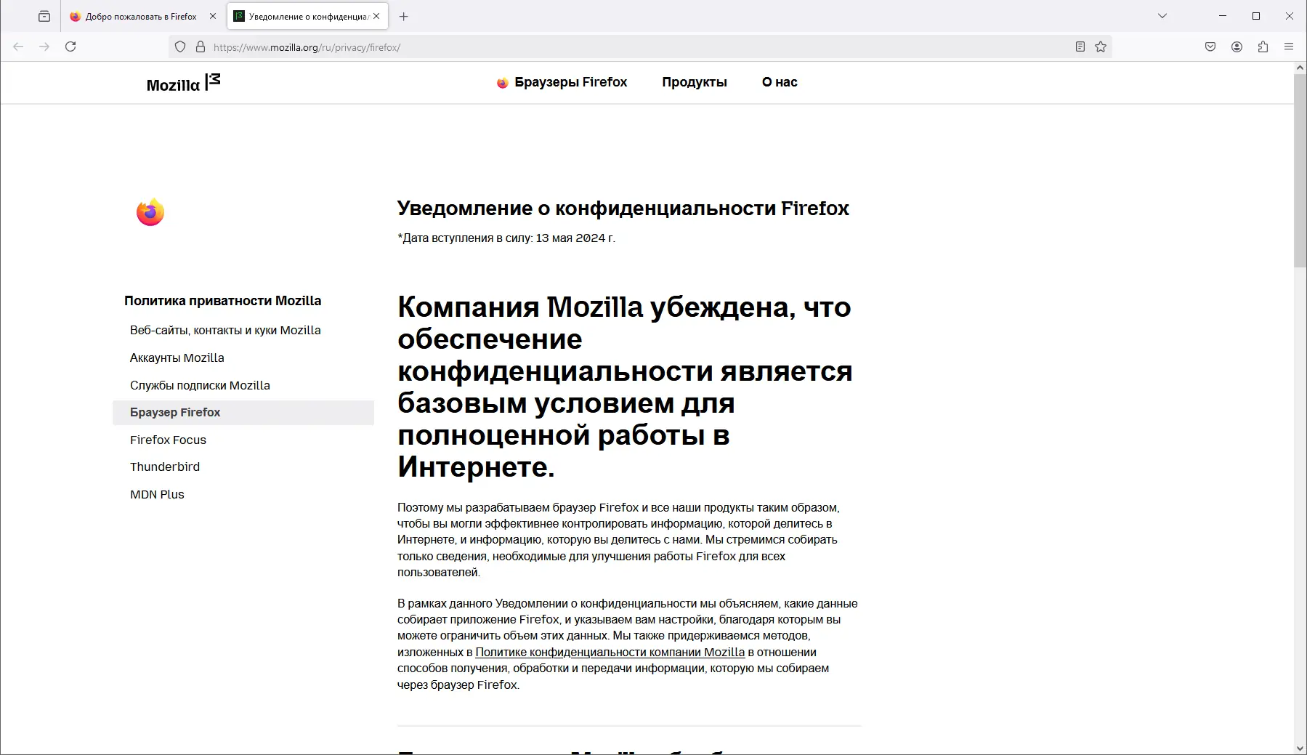Open the Firefox application menu
The image size is (1307, 755).
point(1290,46)
